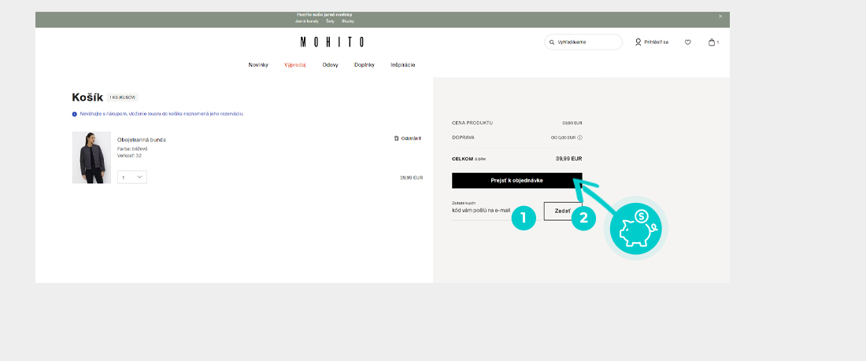Open the Novinky menu
The image size is (866, 361).
[258, 64]
